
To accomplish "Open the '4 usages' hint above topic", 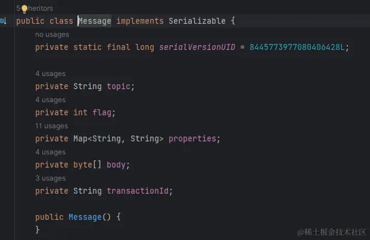I will point(51,74).
